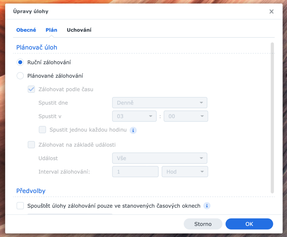Select the Ruční zálohování radio button
The height and width of the screenshot is (237, 287).
20,62
